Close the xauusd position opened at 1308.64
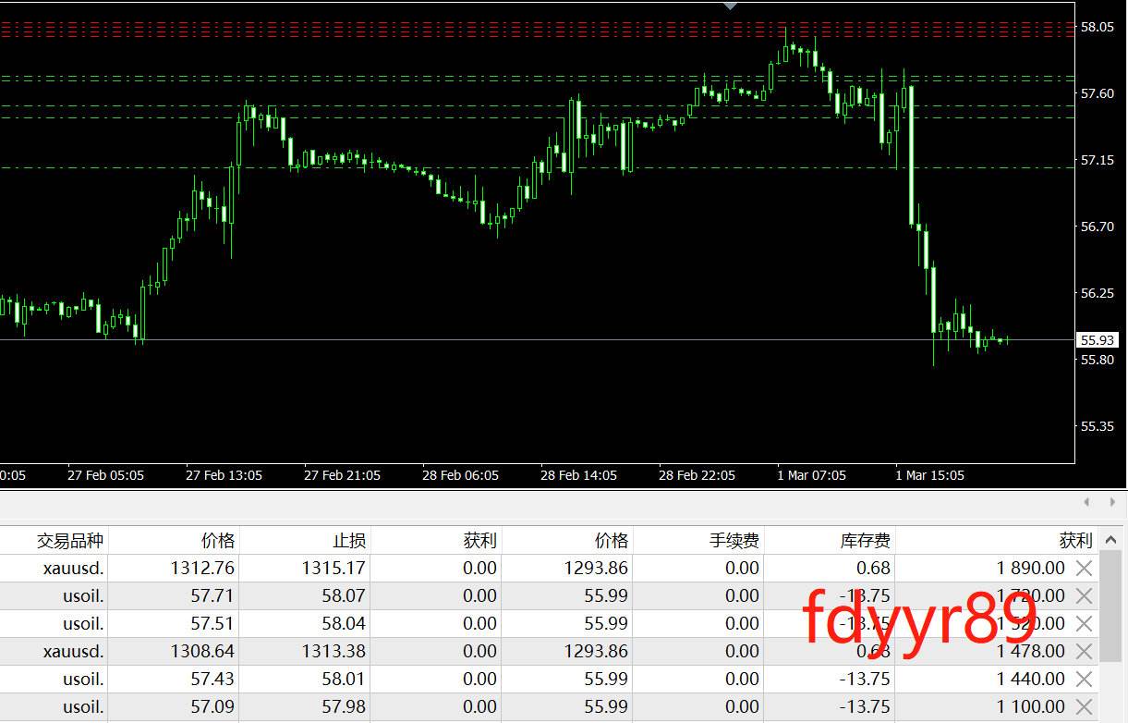This screenshot has height=723, width=1128. (1084, 651)
